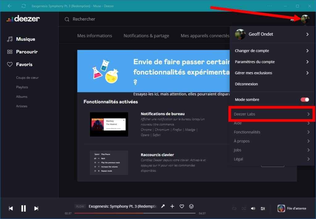The image size is (316, 219).
Task: Click the Favoris sidebar label
Action: [x=24, y=65]
